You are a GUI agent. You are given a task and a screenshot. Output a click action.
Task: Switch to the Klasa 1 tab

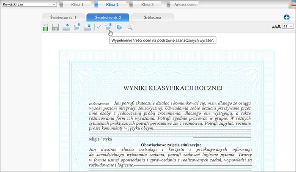[x=77, y=5]
